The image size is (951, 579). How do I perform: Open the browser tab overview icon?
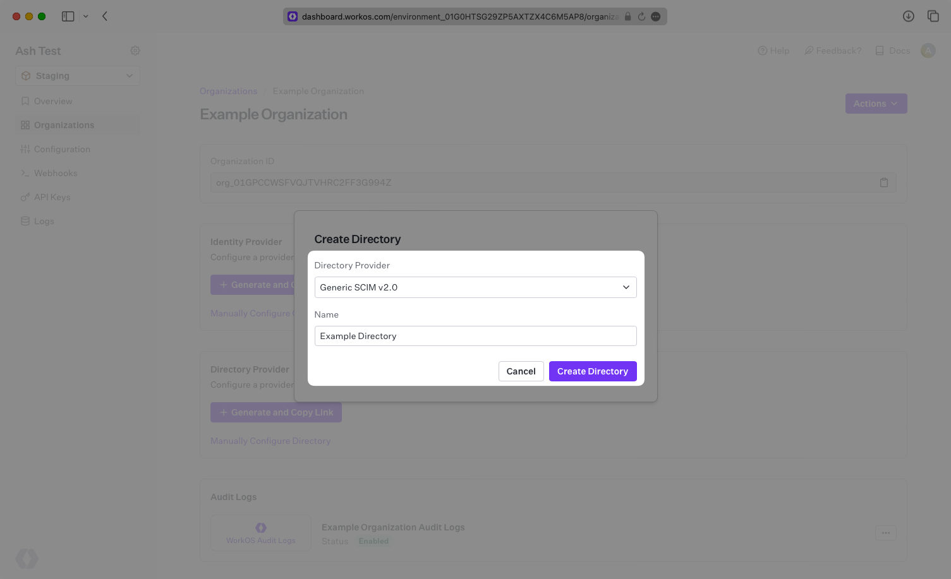pyautogui.click(x=933, y=16)
